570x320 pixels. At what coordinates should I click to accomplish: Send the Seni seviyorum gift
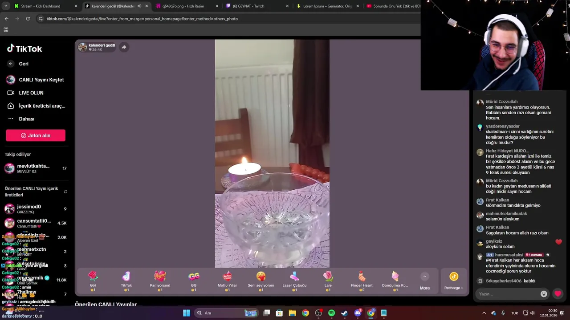261,281
